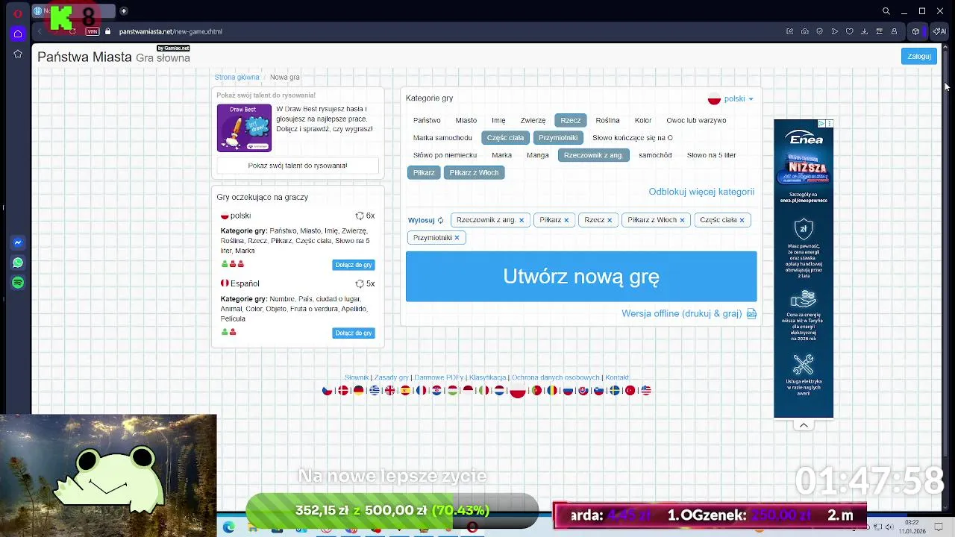Deselect the Przymiotniki category chip
Image resolution: width=955 pixels, height=537 pixels.
click(x=558, y=138)
